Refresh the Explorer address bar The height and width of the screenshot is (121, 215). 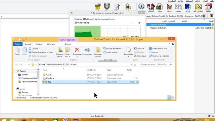click(135, 65)
